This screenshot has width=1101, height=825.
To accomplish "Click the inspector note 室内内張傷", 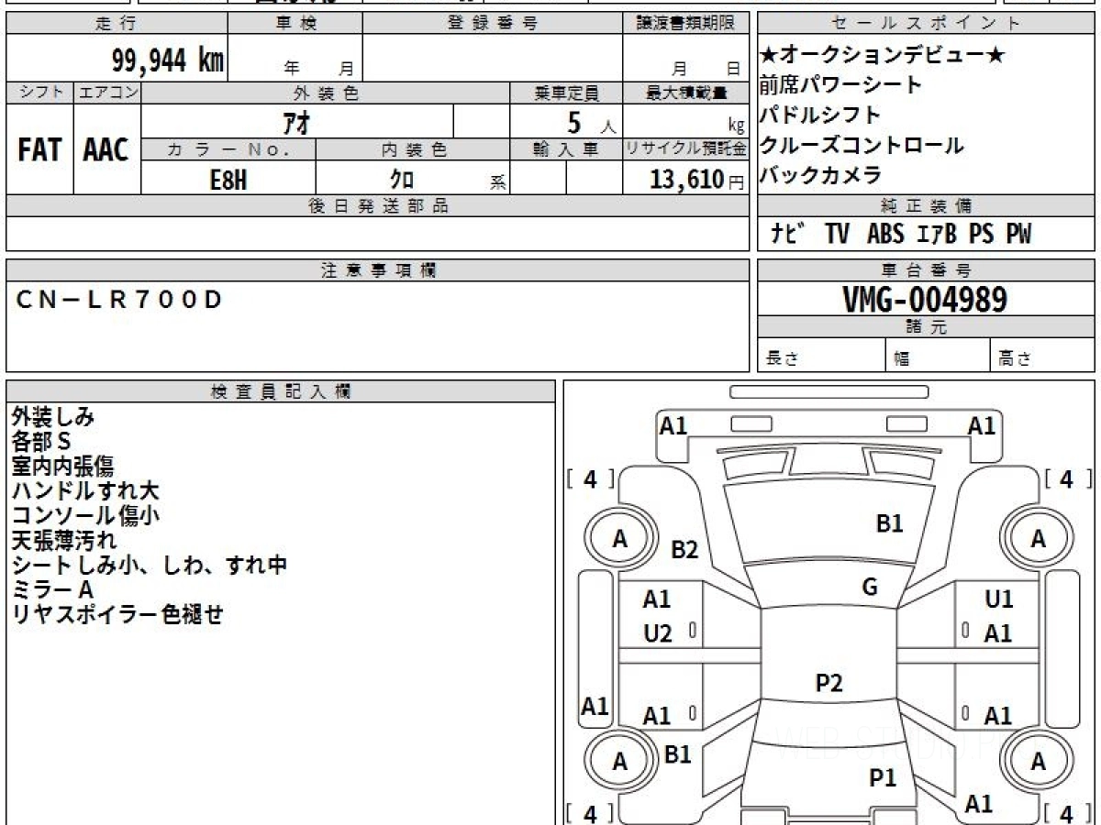I will 63,467.
